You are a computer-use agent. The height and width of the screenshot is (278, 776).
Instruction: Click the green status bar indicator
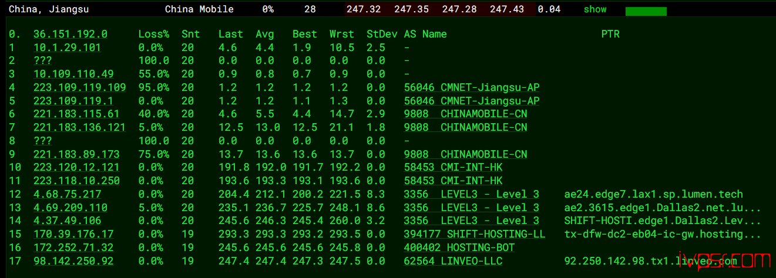click(646, 11)
